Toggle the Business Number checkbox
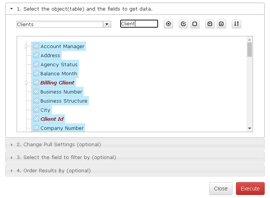This screenshot has height=198, width=270. (x=36, y=92)
